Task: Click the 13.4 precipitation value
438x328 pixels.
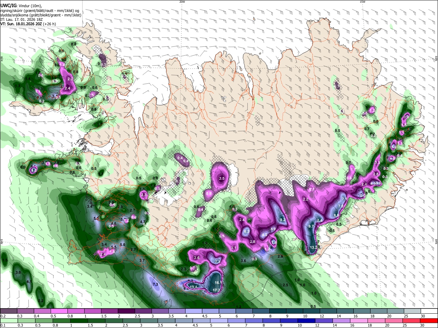Action: (193, 287)
